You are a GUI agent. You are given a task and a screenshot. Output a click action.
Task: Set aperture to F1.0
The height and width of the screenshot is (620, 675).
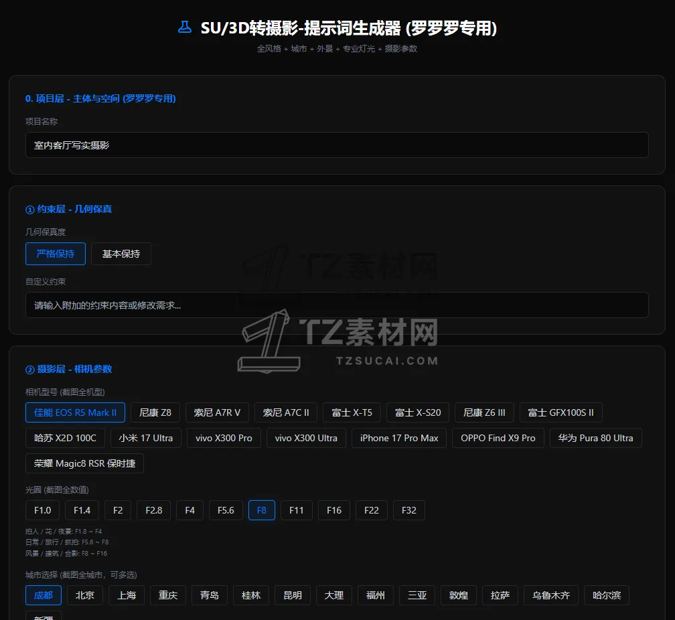[43, 510]
